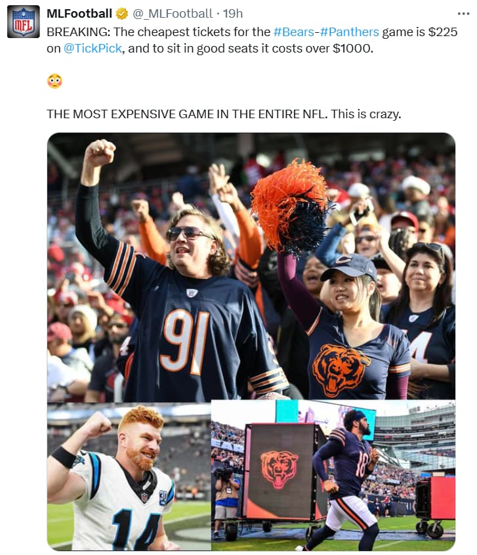Click the gold verified badge icon
This screenshot has width=477, height=555.
(122, 14)
